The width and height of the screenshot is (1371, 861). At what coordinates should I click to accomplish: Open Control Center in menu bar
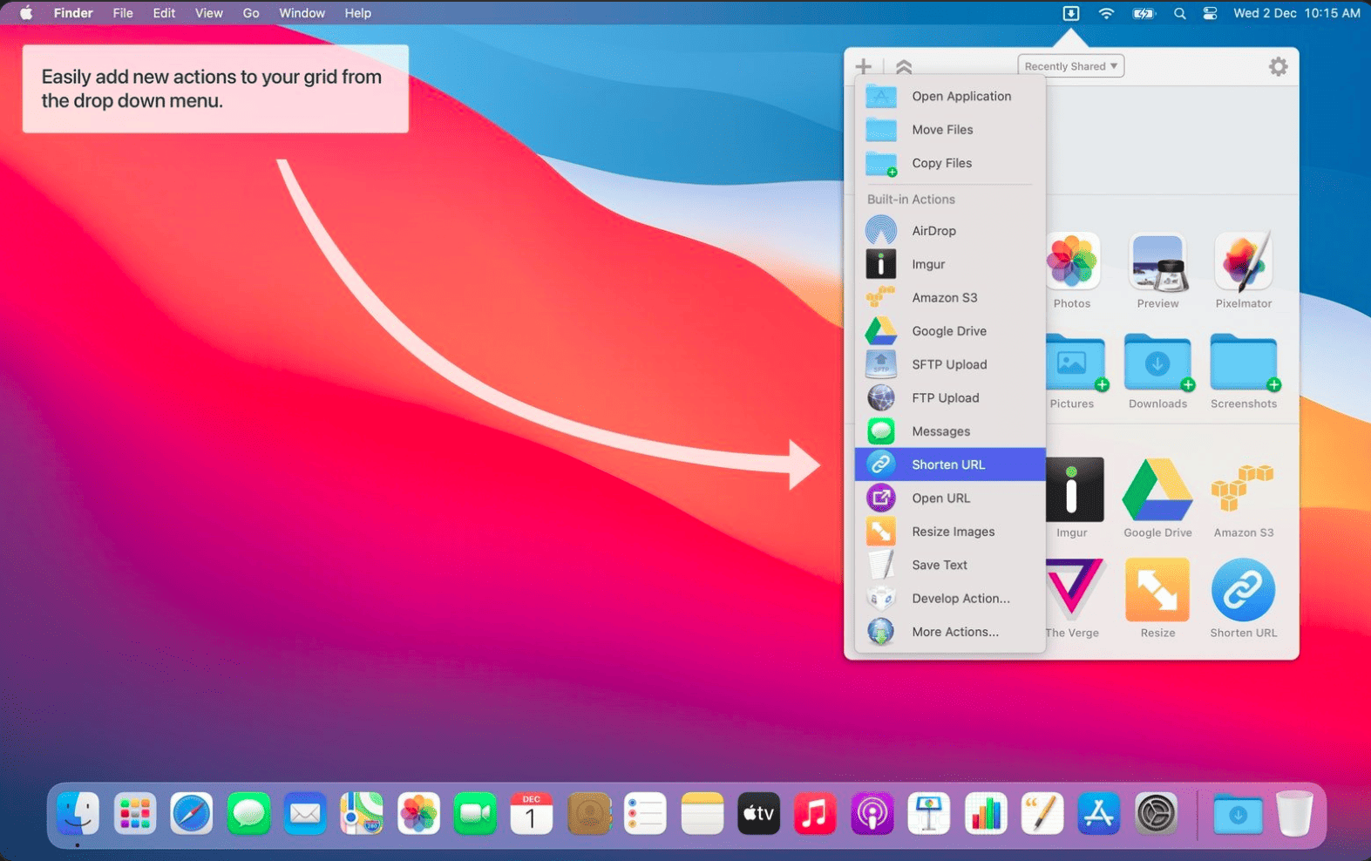[x=1210, y=13]
